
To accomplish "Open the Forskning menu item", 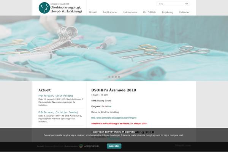I will (168, 13).
